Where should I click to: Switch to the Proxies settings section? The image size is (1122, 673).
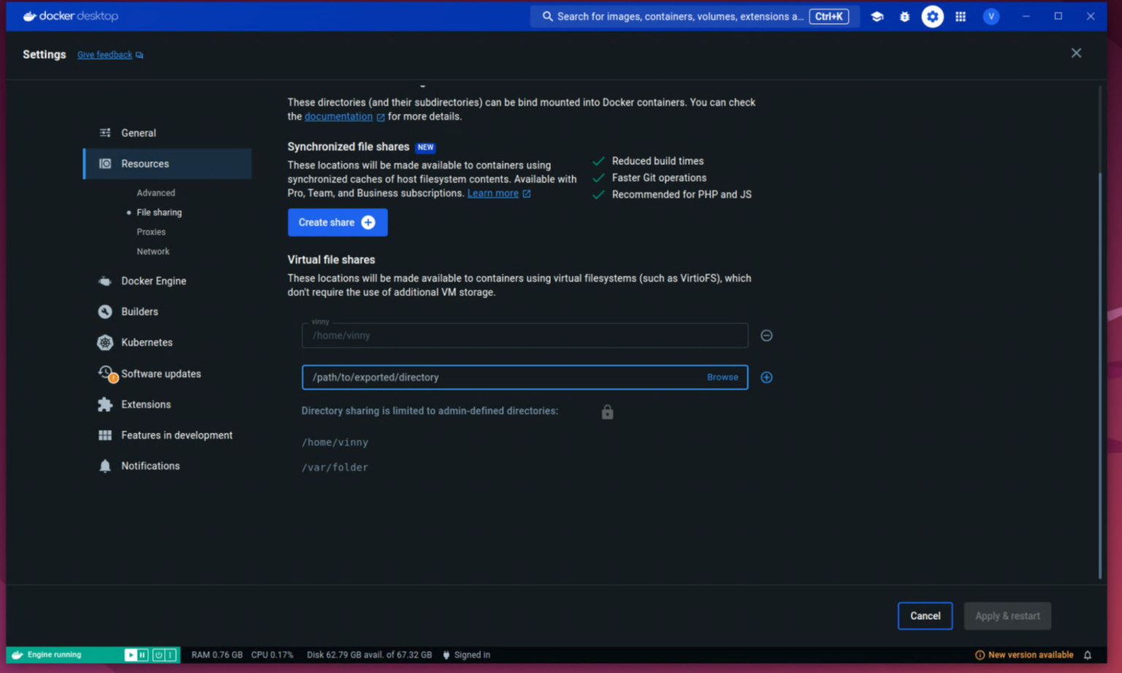click(150, 232)
